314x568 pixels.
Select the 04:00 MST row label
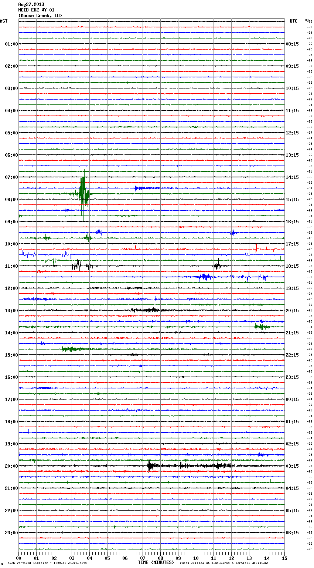pos(11,110)
